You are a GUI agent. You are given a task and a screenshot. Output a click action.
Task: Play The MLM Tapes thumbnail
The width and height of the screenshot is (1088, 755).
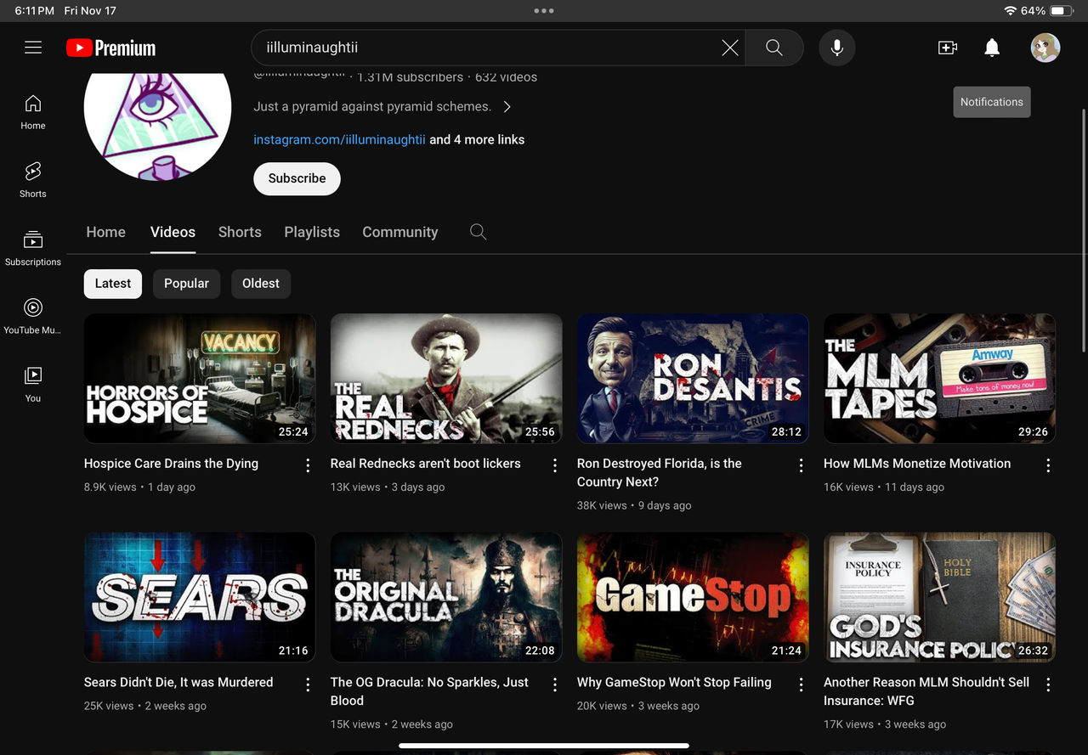pyautogui.click(x=939, y=379)
